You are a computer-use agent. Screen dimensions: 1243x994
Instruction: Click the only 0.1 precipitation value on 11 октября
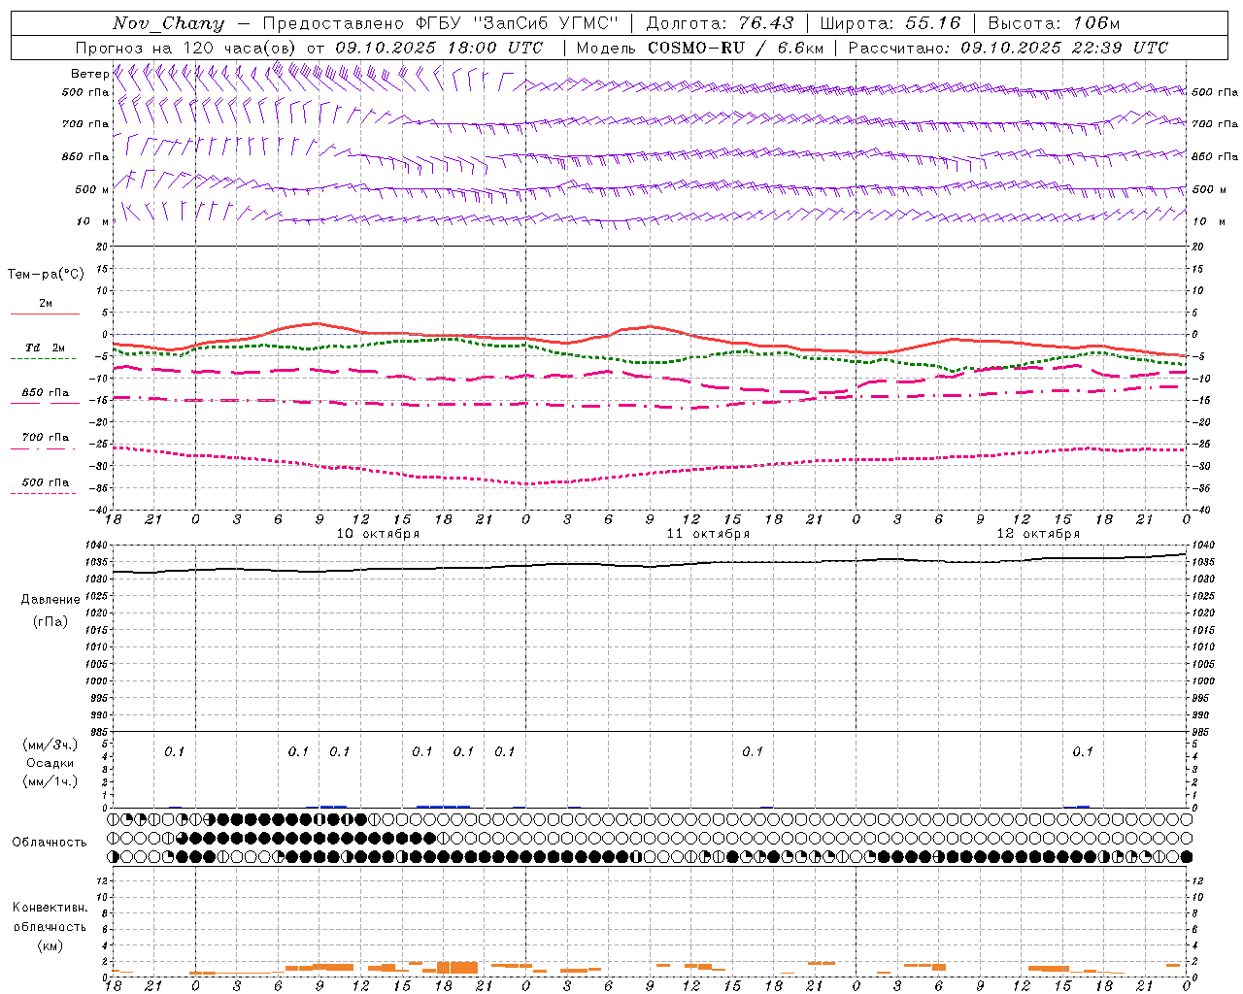[x=753, y=751]
